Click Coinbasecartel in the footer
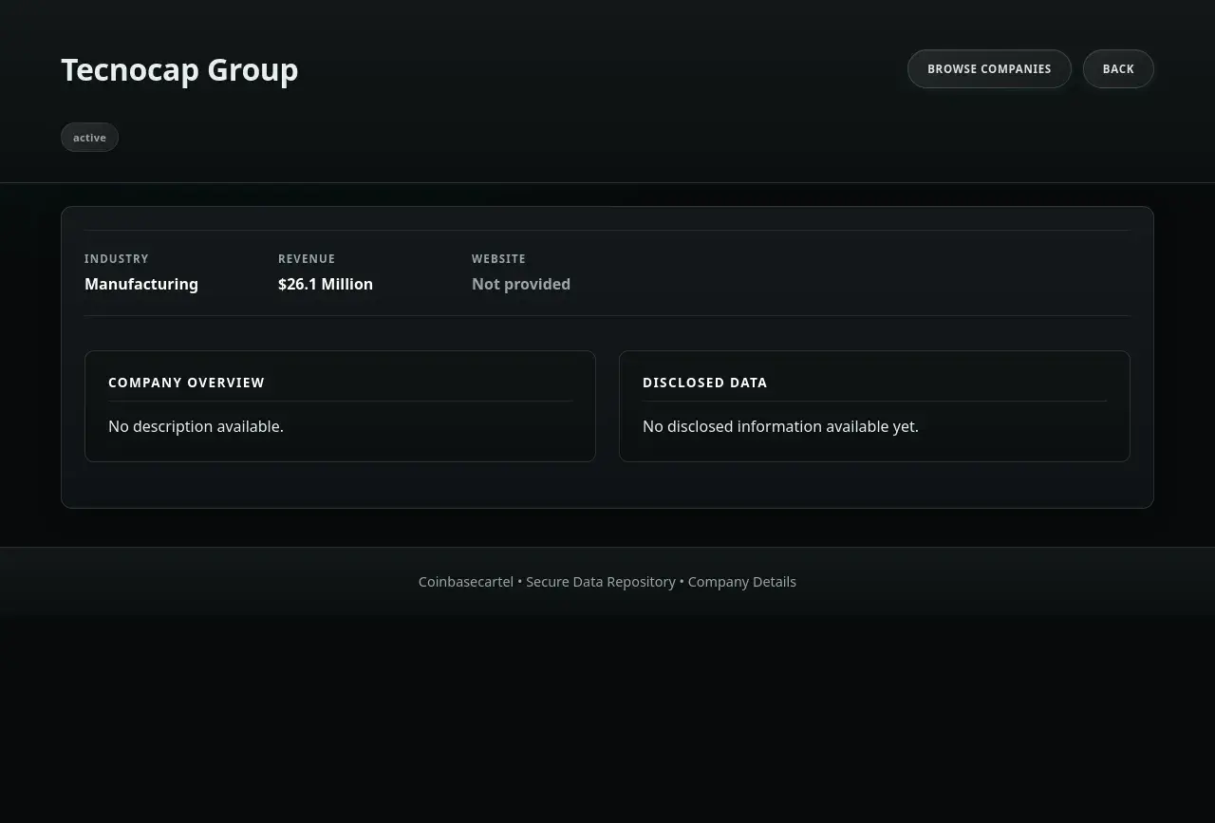The width and height of the screenshot is (1215, 823). tap(465, 582)
